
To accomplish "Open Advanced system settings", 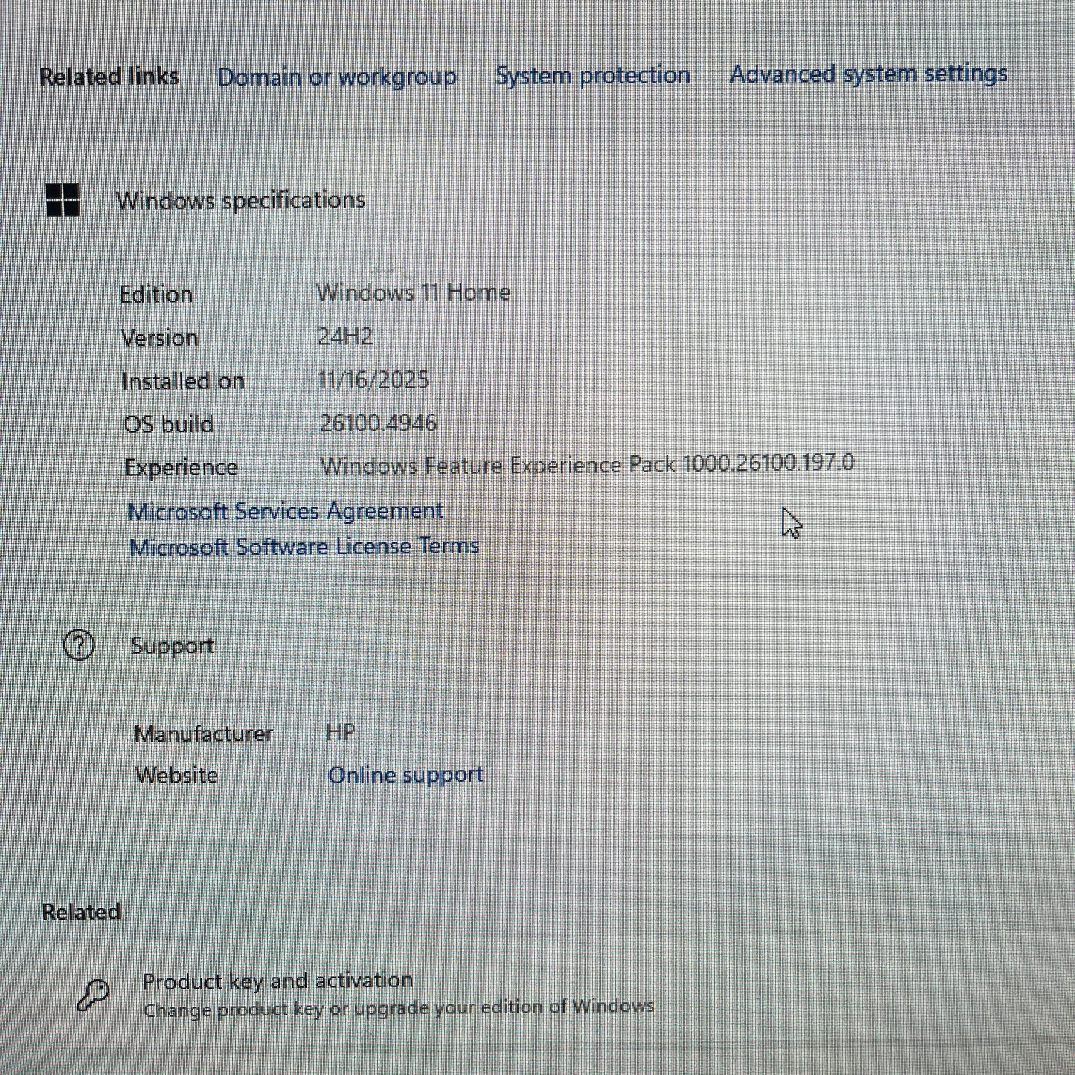I will 868,74.
